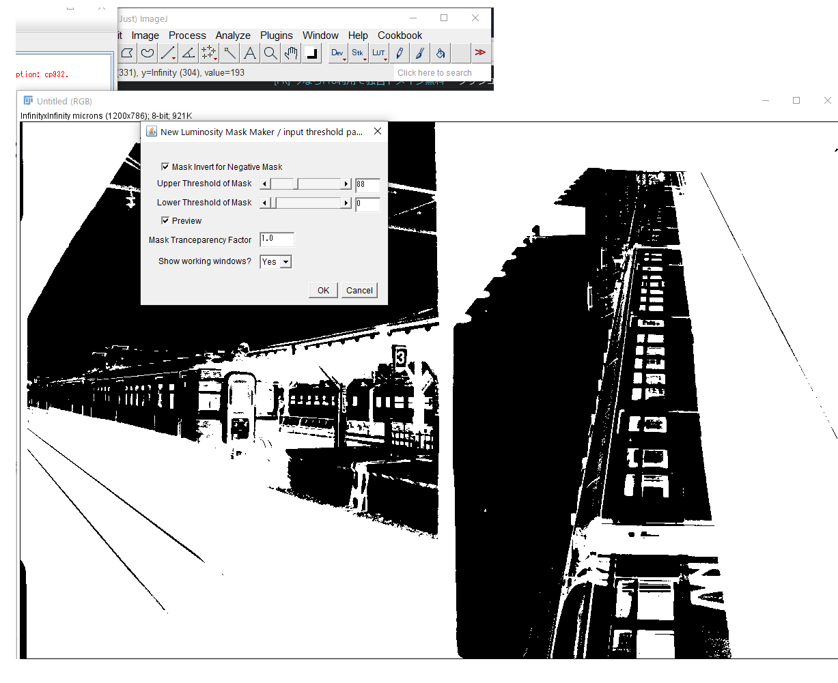Open the Analyze menu
The image size is (838, 683).
click(233, 35)
